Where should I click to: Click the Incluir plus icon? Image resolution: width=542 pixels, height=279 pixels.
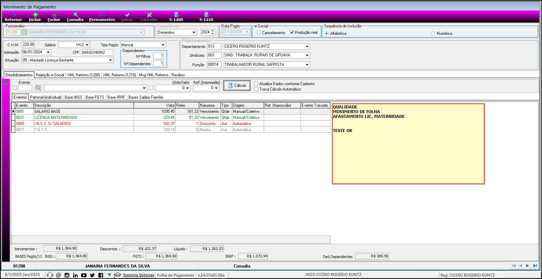click(35, 15)
